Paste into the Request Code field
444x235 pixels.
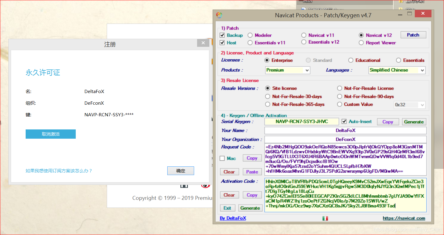coord(252,172)
